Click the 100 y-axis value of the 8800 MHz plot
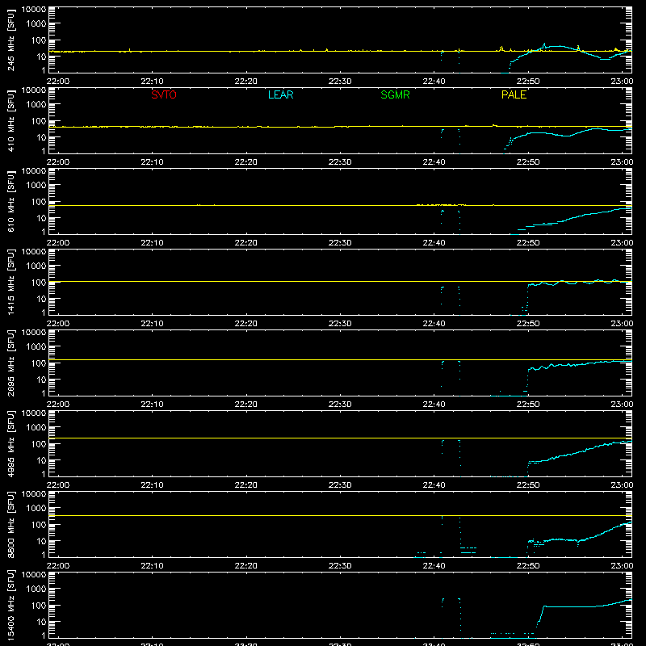The width and height of the screenshot is (646, 646). click(39, 525)
